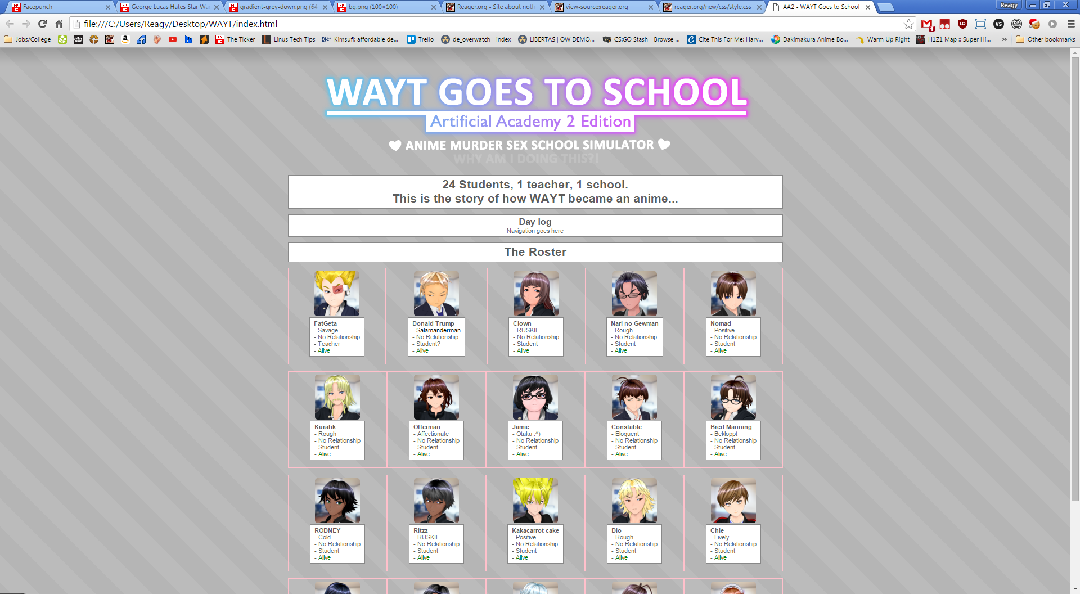This screenshot has width=1080, height=594.
Task: Click Nari no Gewman's portrait
Action: tap(634, 294)
